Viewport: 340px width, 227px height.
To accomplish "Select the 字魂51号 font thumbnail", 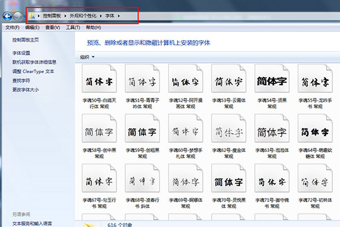I will (142, 78).
